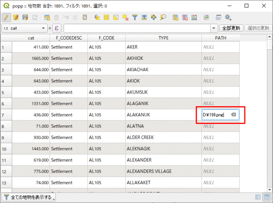The height and width of the screenshot is (203, 273).
Task: Open filter features using form funnel
Action: (x=135, y=17)
